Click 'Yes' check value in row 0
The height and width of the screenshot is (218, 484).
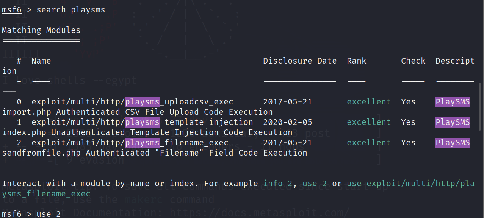tap(408, 102)
